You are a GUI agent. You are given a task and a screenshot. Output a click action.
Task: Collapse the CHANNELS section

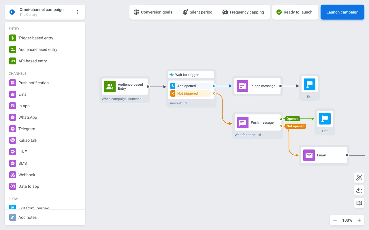pos(18,73)
